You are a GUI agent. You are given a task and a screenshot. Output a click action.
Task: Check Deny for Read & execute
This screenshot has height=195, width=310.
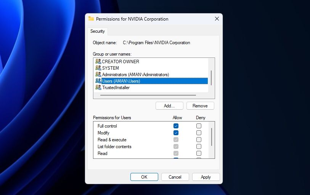(x=199, y=140)
